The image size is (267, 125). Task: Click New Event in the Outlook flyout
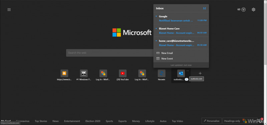[x=181, y=59]
